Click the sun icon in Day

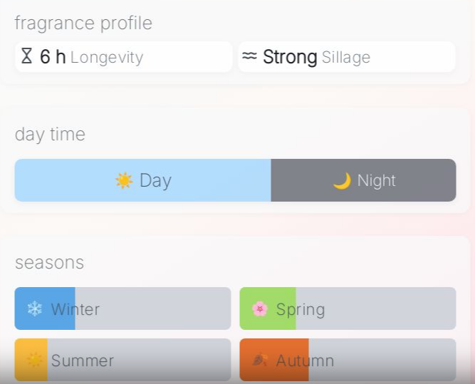(x=124, y=181)
